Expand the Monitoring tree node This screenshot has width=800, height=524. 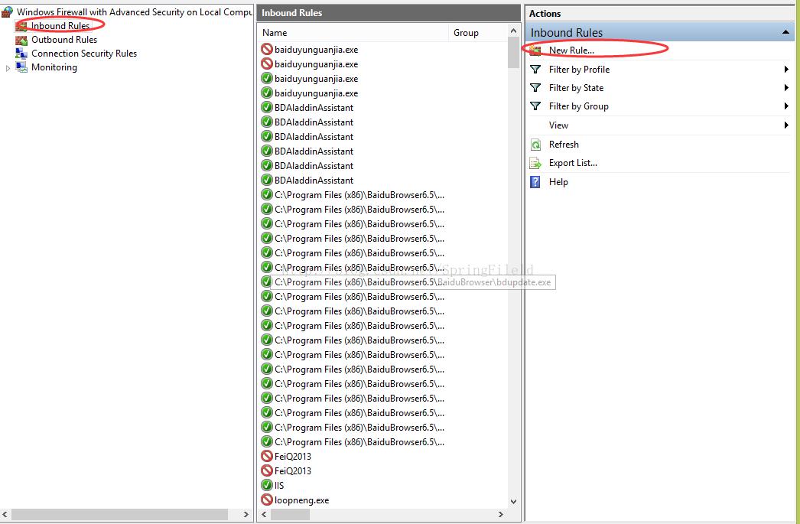tap(8, 68)
